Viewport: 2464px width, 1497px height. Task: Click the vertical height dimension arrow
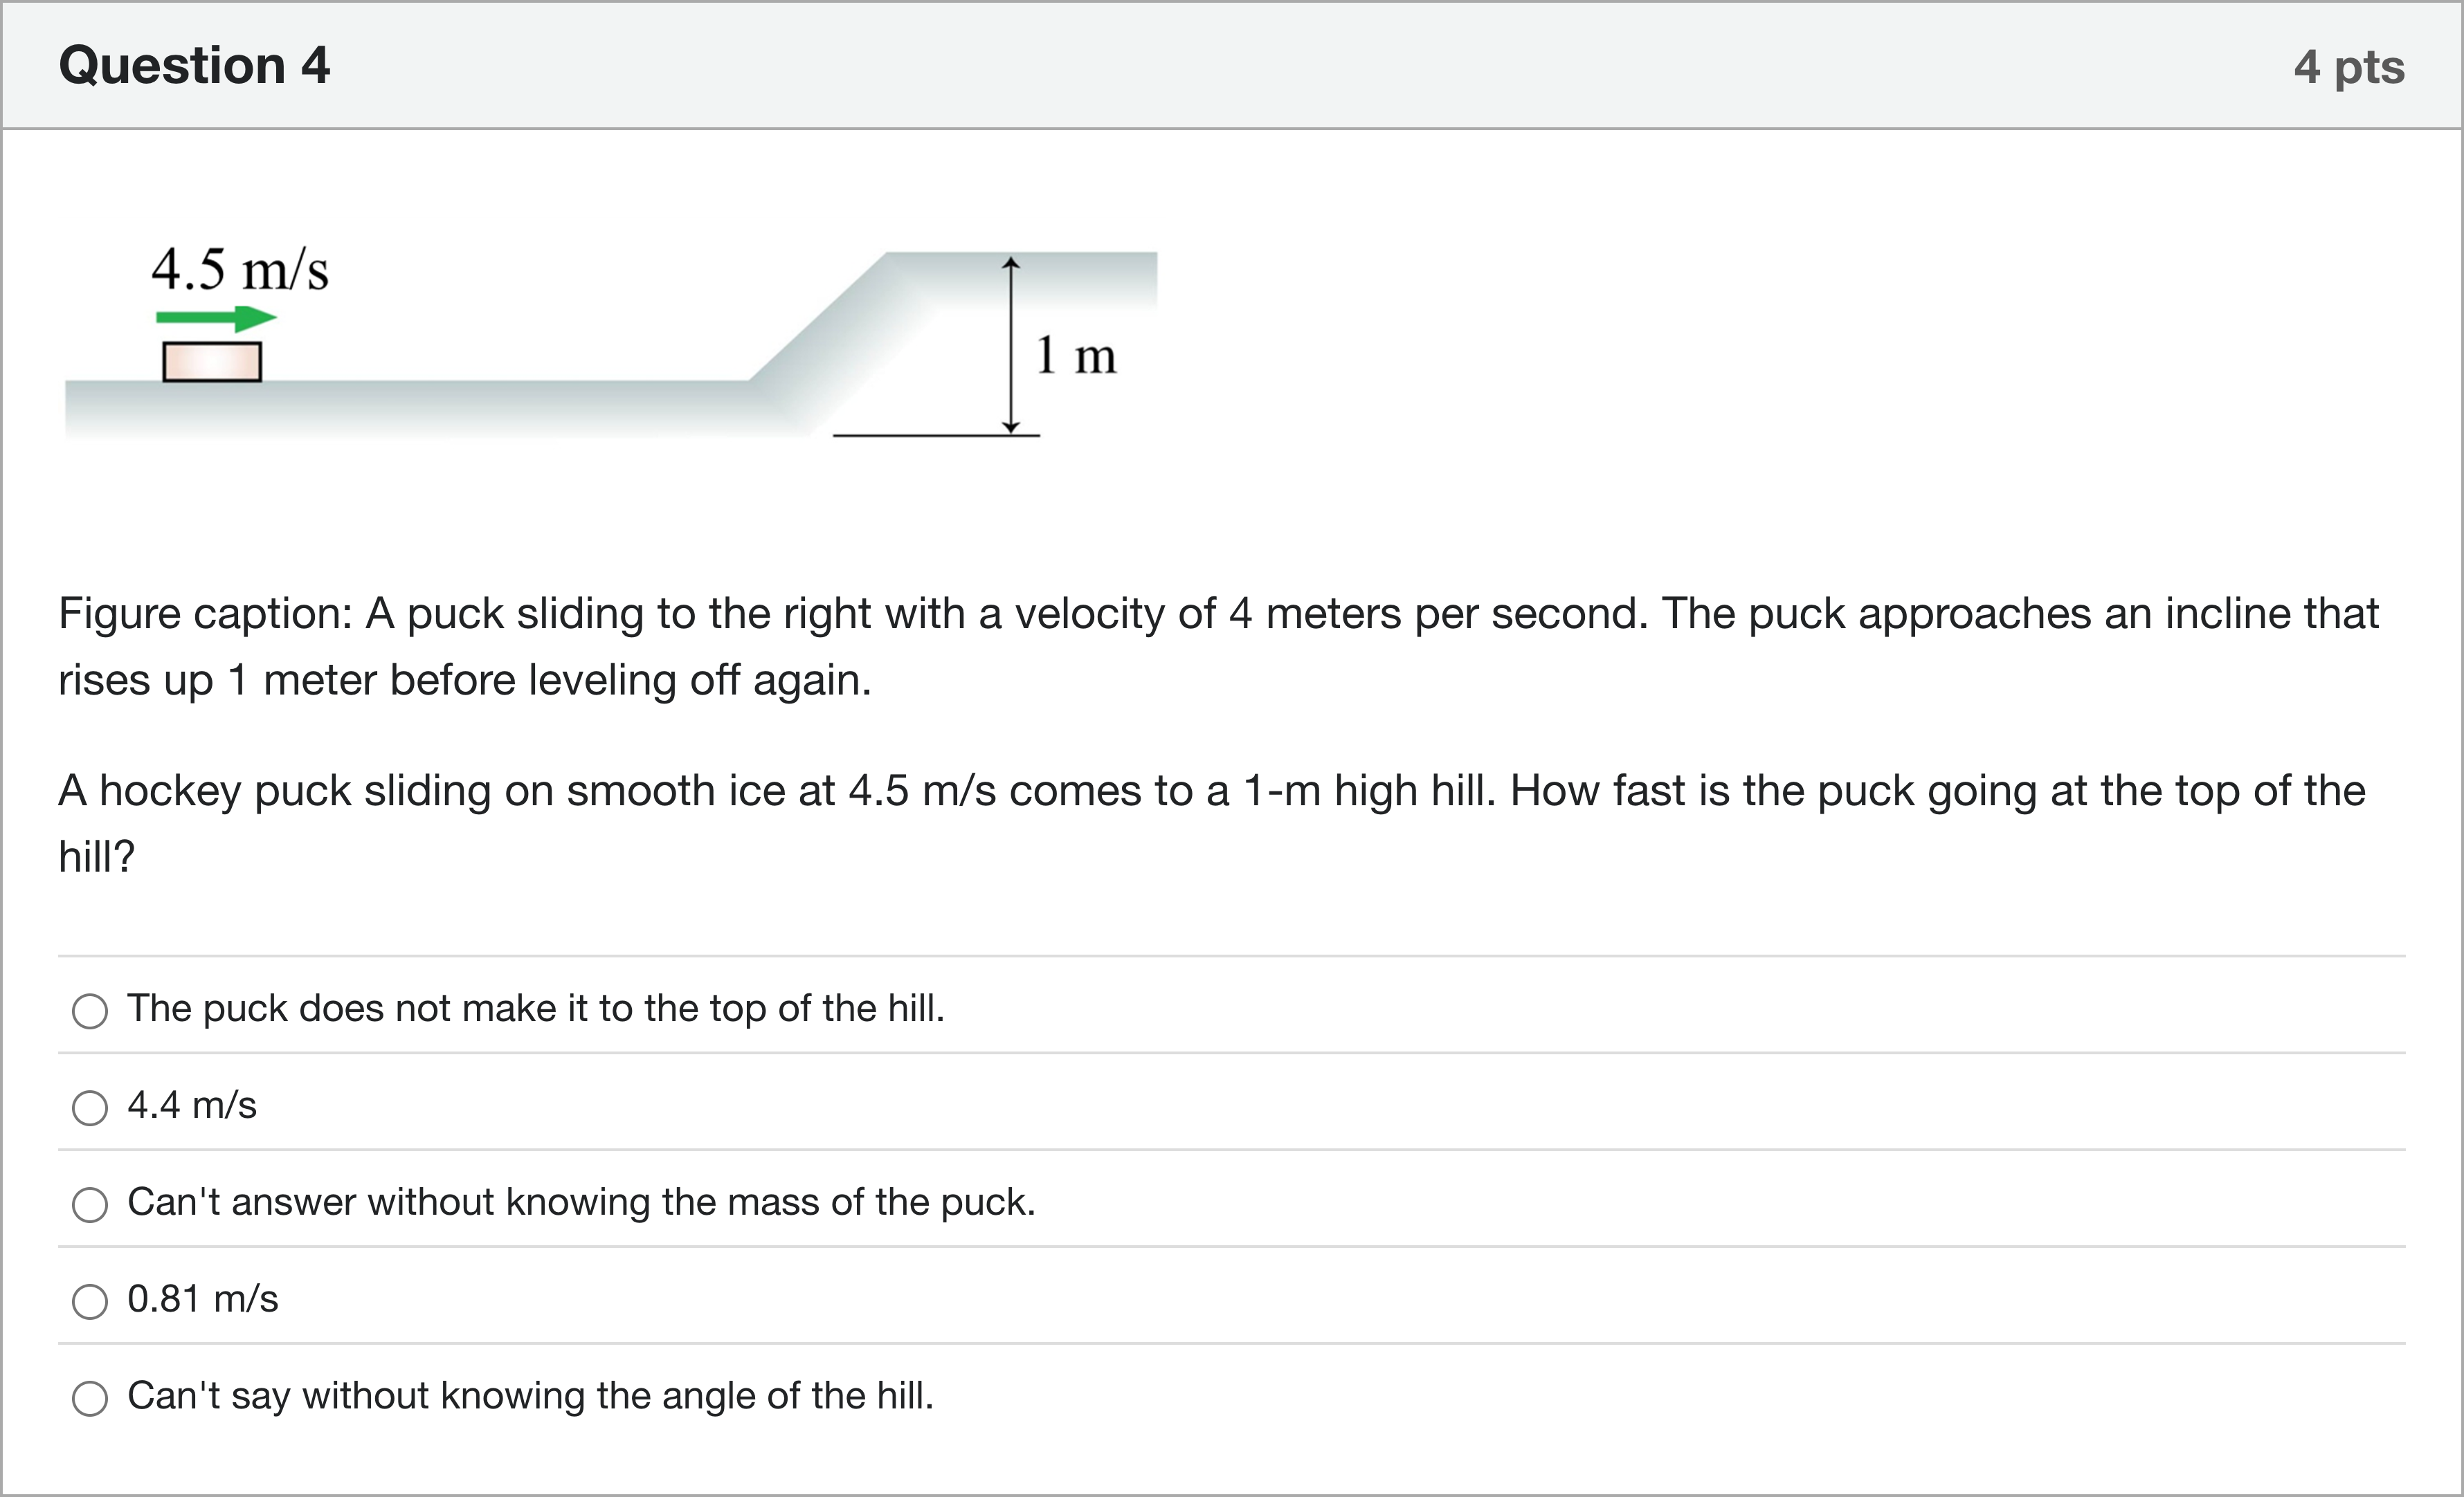1011,345
